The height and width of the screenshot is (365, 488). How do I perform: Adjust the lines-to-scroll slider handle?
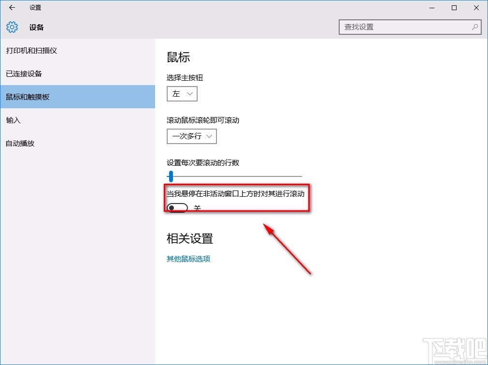[171, 176]
